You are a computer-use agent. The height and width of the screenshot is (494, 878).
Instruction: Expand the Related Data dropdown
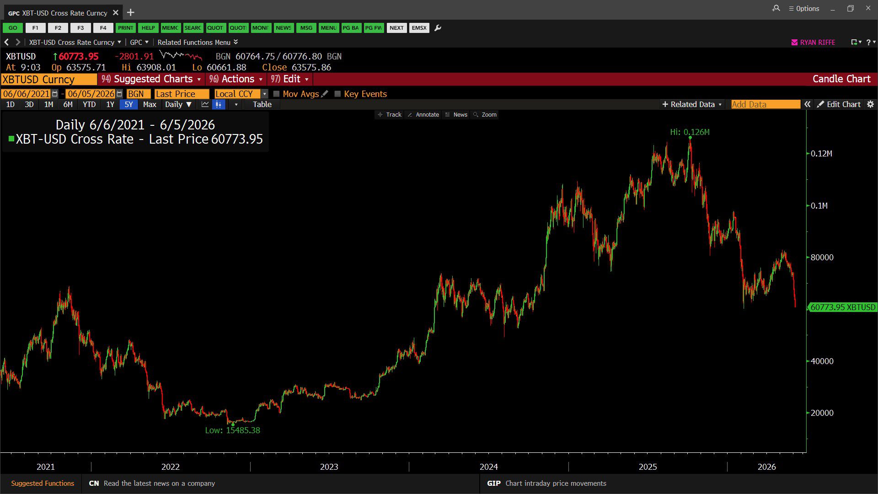coord(692,104)
